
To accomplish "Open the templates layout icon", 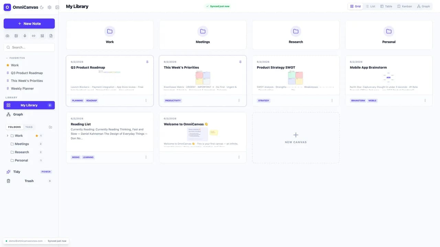I will point(42,36).
